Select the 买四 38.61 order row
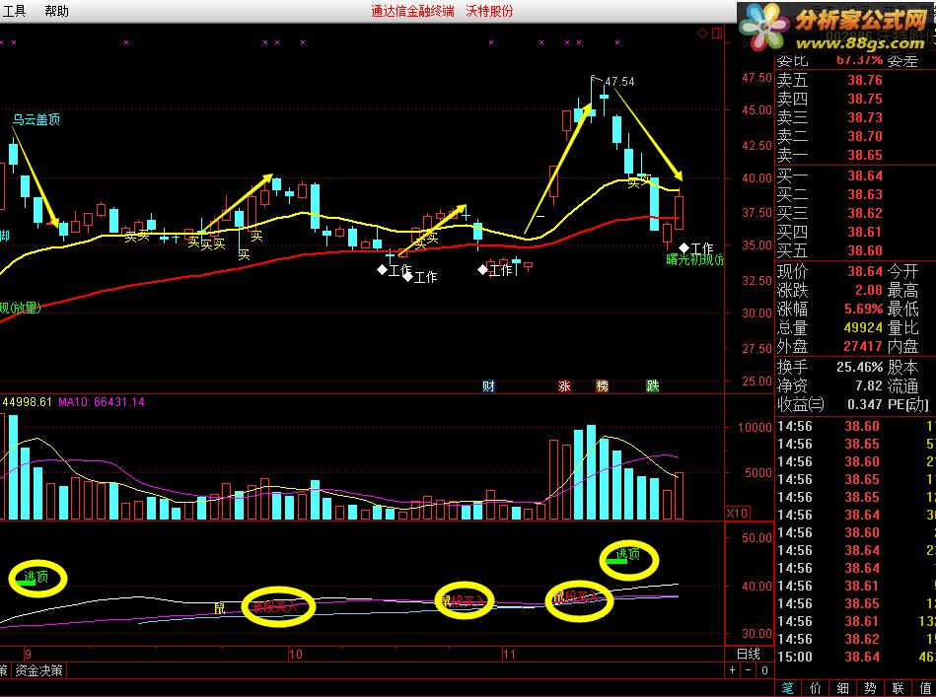The width and height of the screenshot is (936, 697). tap(855, 232)
